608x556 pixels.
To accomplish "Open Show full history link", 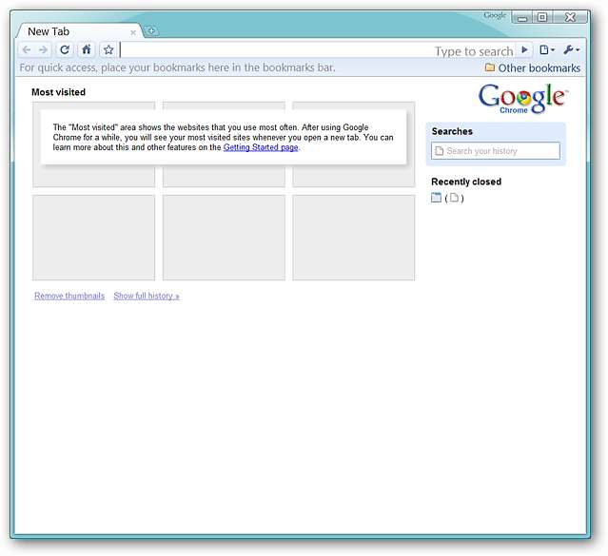I will (x=147, y=296).
